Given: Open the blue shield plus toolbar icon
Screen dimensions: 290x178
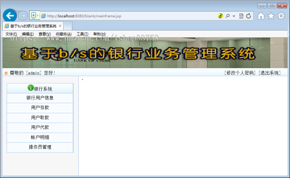Looking at the screenshot, I should (34, 16).
